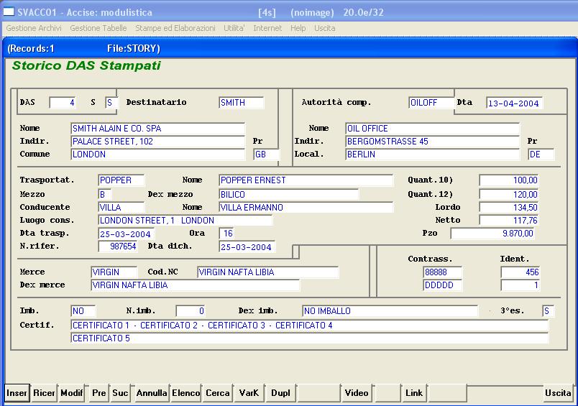The image size is (578, 406).
Task: Click the Ora field containing 16
Action: point(226,234)
